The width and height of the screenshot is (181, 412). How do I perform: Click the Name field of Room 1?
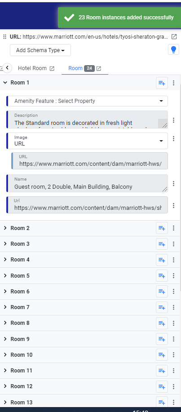[x=87, y=183]
